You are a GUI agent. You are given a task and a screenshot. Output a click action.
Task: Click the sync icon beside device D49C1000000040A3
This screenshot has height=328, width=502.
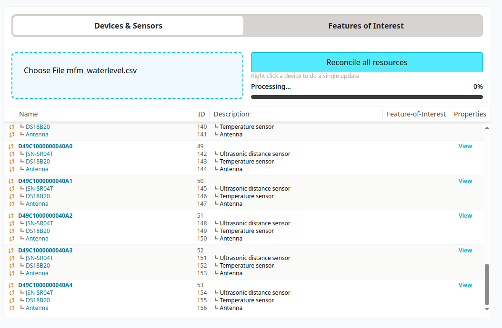[11, 251]
